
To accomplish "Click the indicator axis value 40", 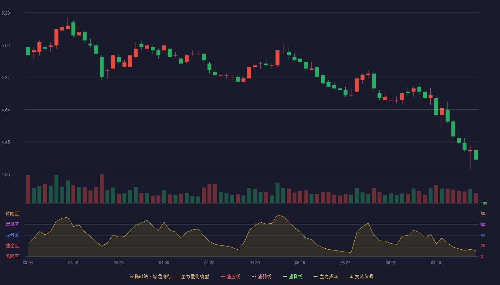I will (483, 235).
